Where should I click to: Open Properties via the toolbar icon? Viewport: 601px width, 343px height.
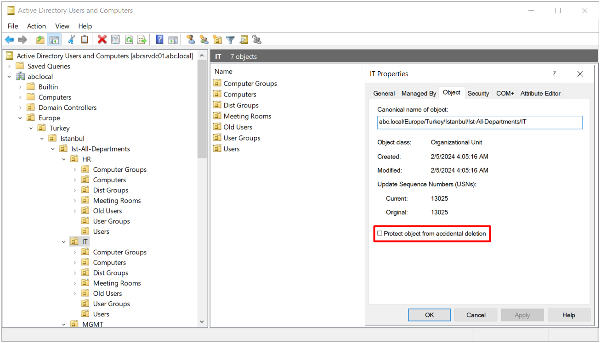(115, 40)
